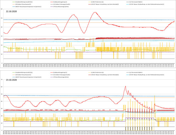Click y-axis value 30 in the 23.10.2020 chart
Viewport: 176px width, 135px height.
(2, 108)
